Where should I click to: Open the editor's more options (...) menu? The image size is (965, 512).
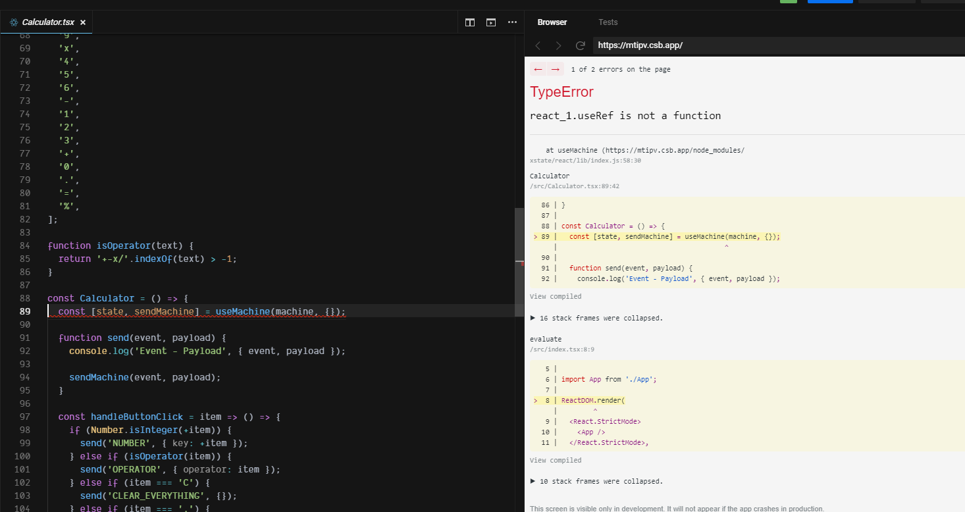pyautogui.click(x=512, y=22)
